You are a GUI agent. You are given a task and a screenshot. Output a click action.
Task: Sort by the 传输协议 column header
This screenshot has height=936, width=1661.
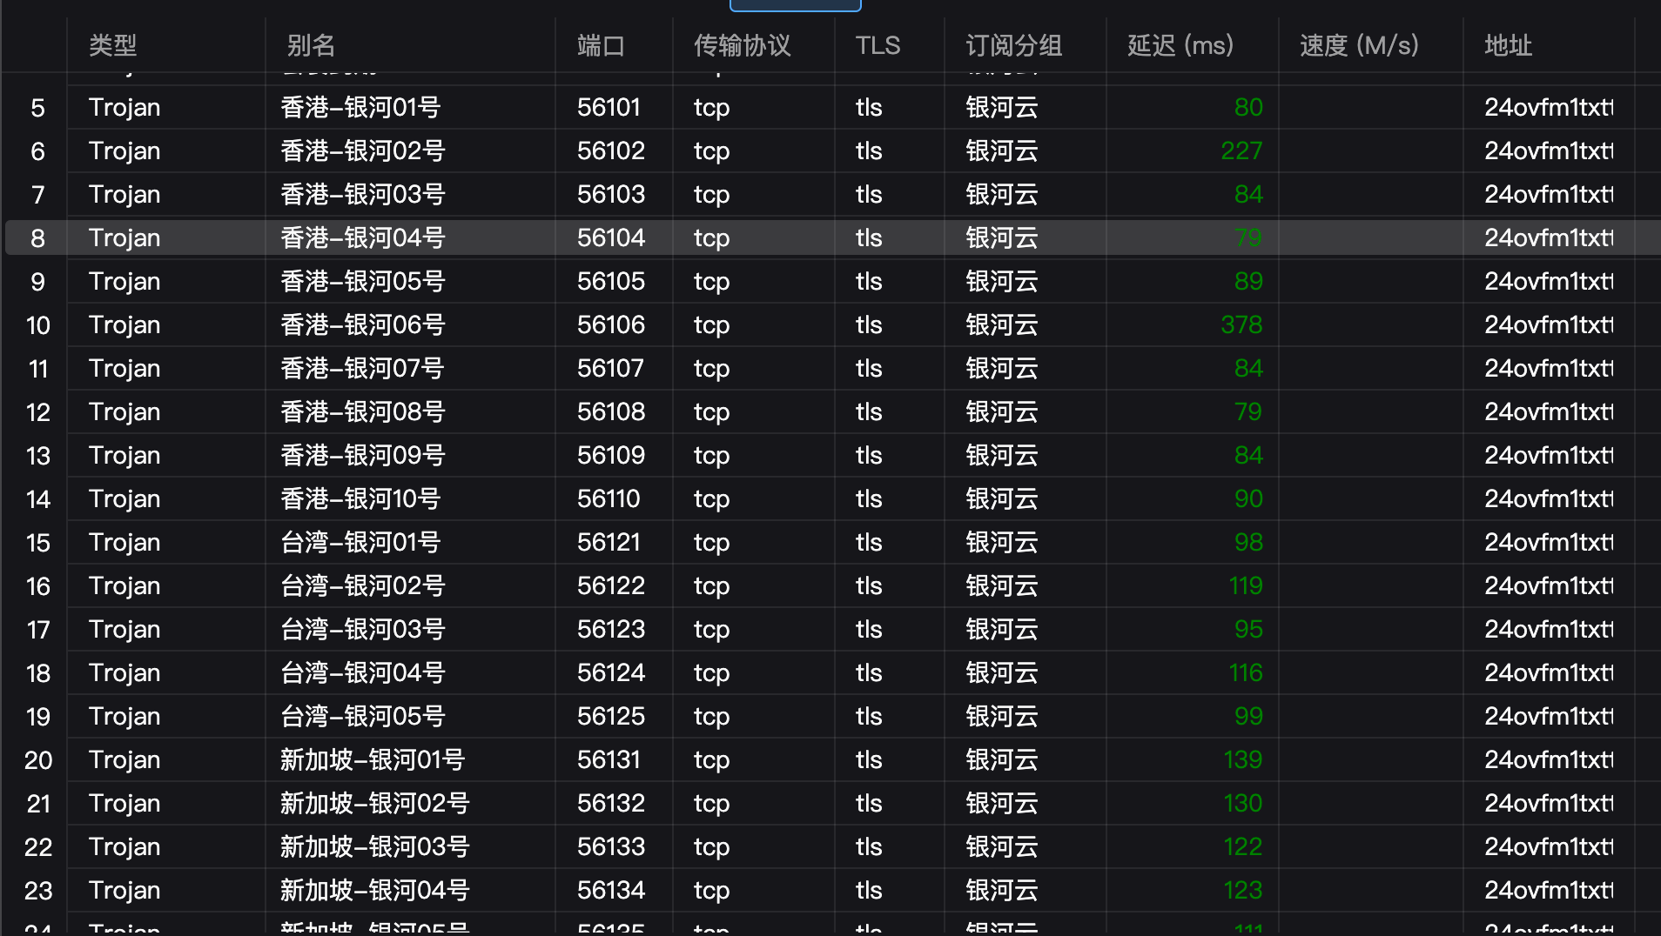click(x=741, y=45)
